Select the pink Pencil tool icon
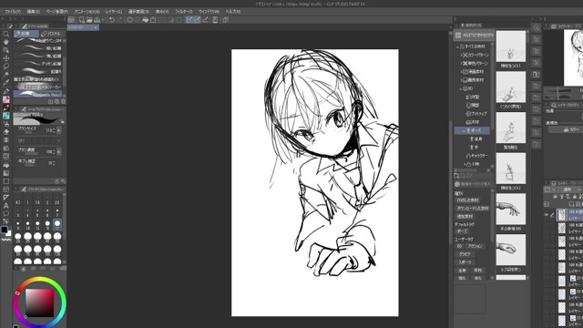The height and width of the screenshot is (328, 583). coord(6,99)
